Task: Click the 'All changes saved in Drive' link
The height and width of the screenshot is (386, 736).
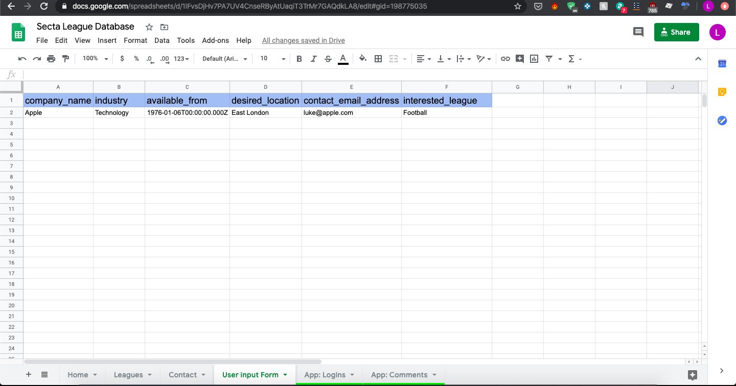Action: [x=304, y=40]
